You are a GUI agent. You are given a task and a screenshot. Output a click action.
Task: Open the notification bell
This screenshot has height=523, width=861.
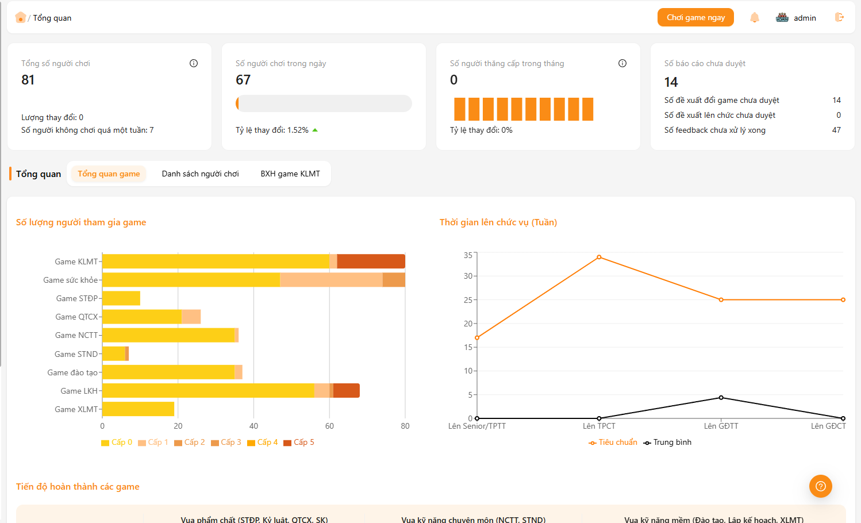click(x=755, y=18)
